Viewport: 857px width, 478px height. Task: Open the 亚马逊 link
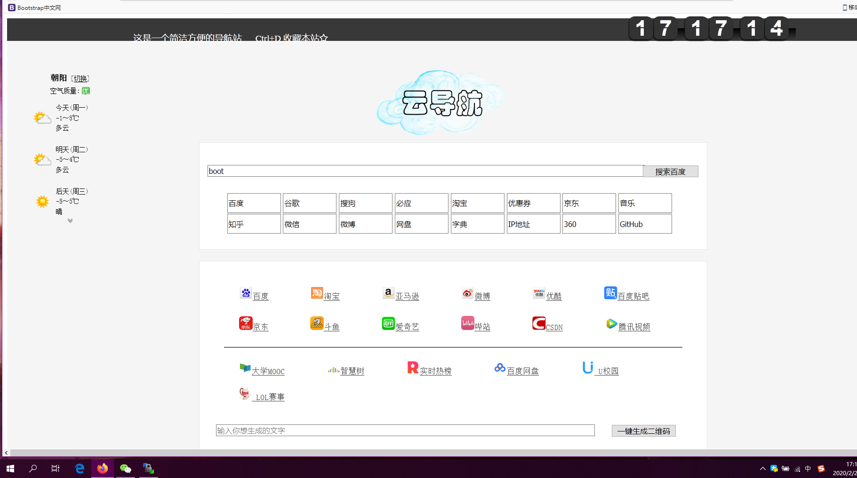408,296
